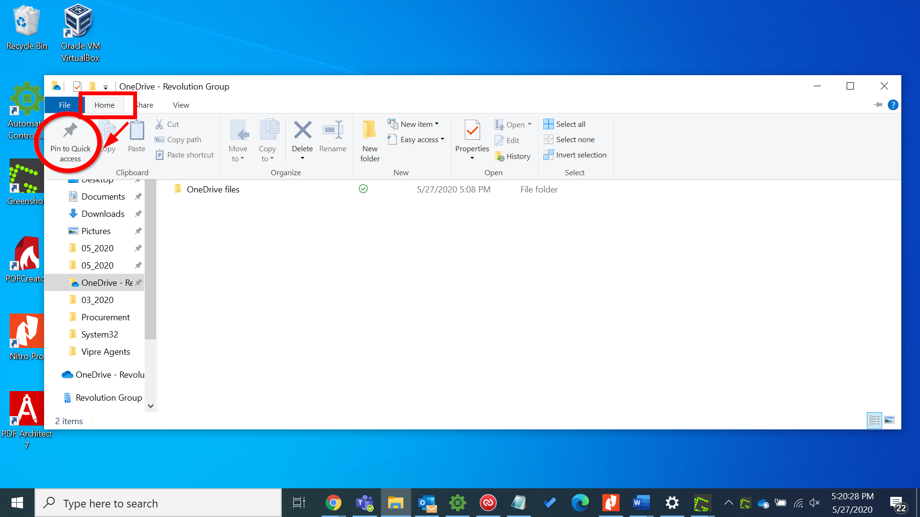Open Microsoft Edge from taskbar
920x517 pixels.
580,503
